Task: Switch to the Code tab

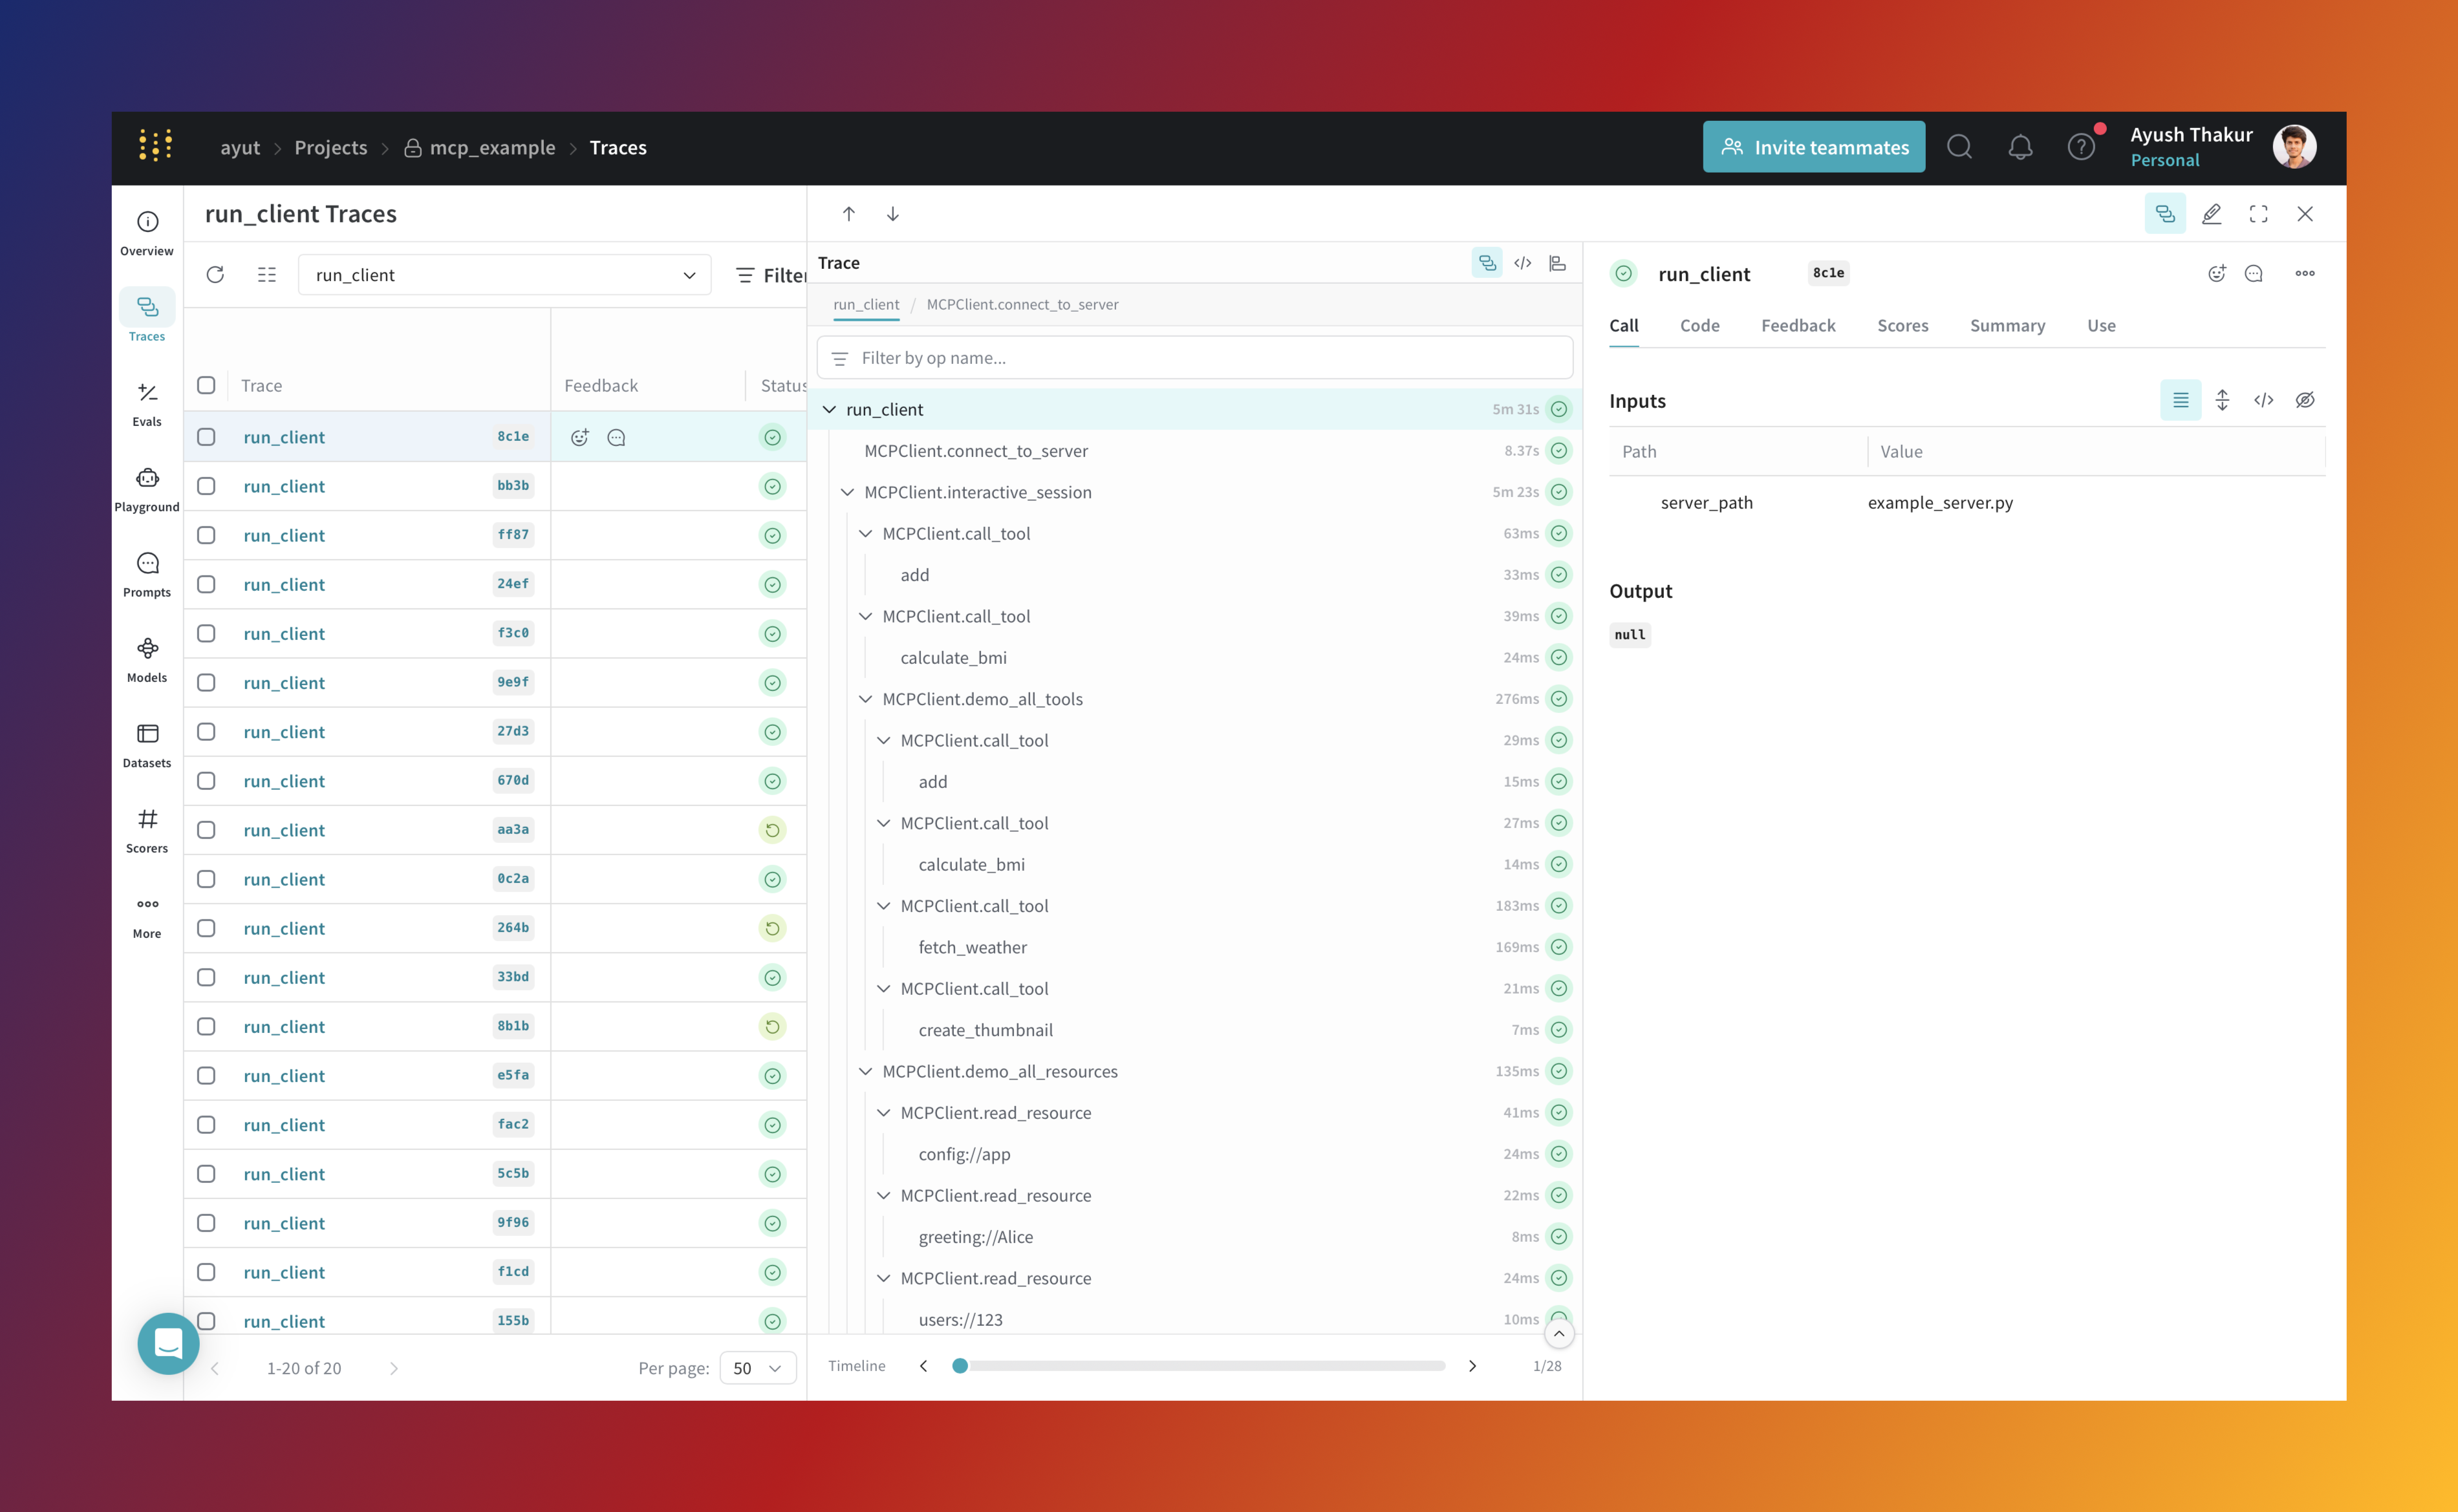Action: (x=1699, y=326)
